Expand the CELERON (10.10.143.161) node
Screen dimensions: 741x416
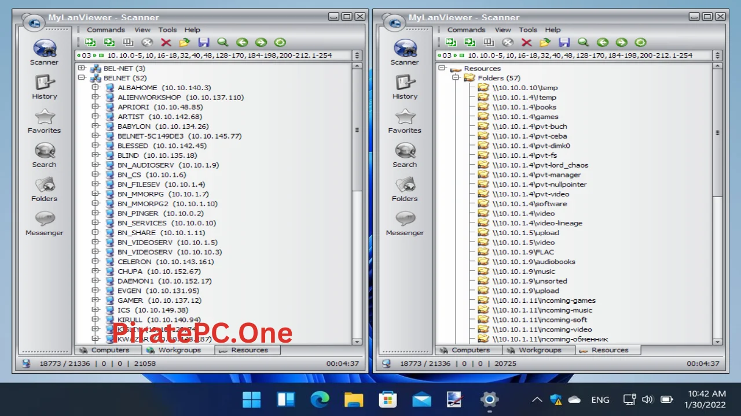96,262
